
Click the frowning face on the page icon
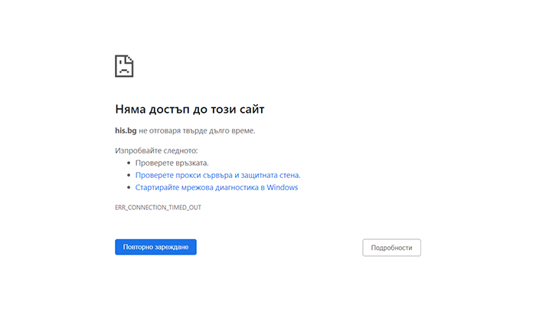(x=124, y=69)
